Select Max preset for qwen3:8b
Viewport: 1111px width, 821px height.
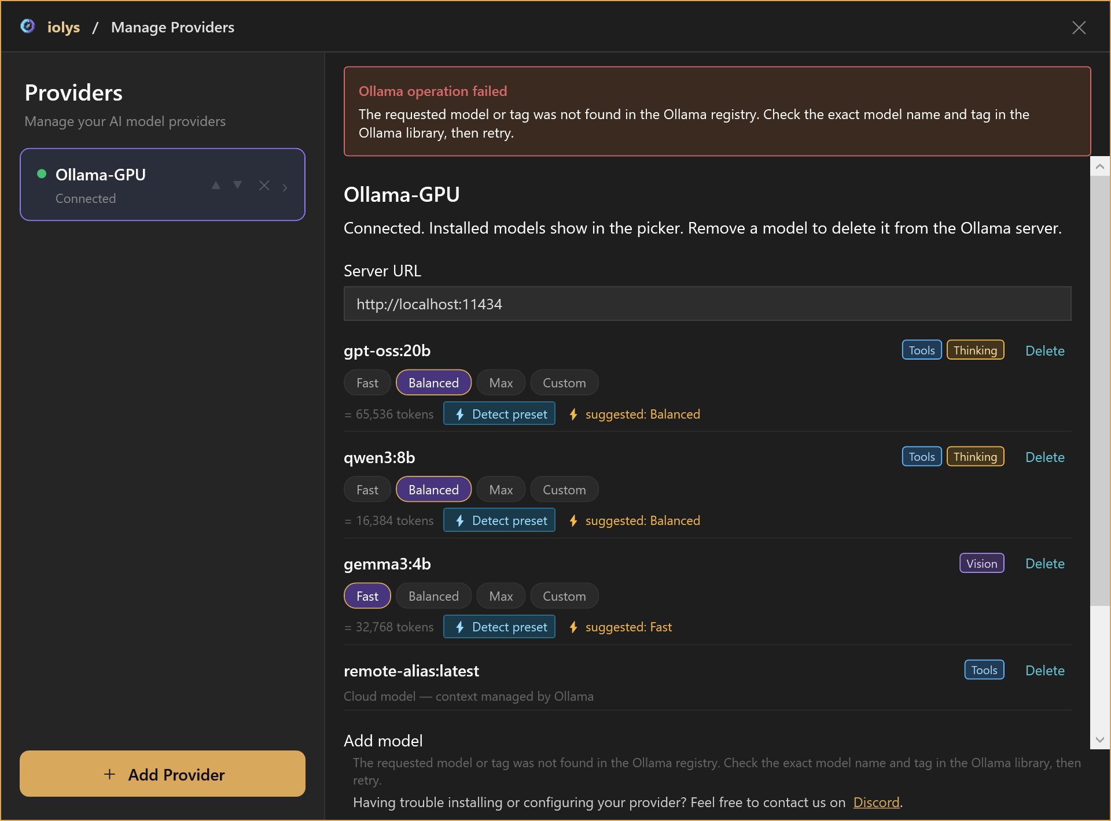[501, 490]
